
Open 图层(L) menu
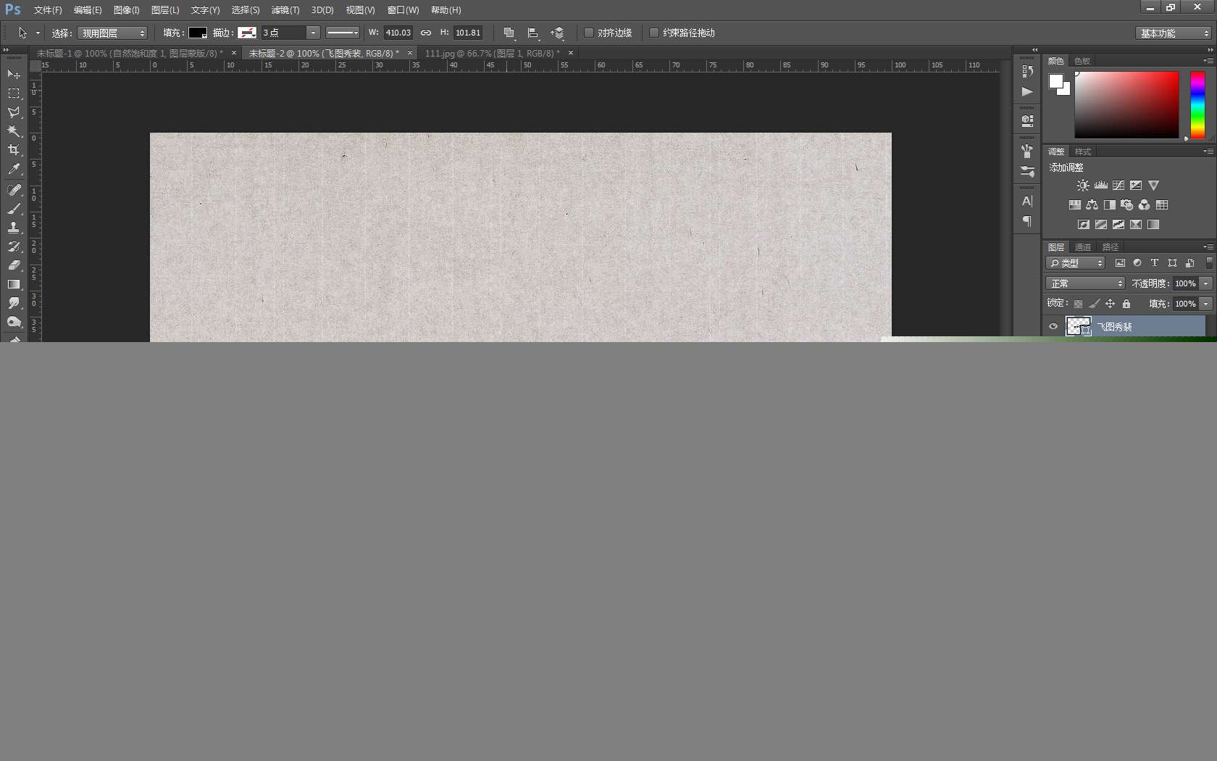165,10
